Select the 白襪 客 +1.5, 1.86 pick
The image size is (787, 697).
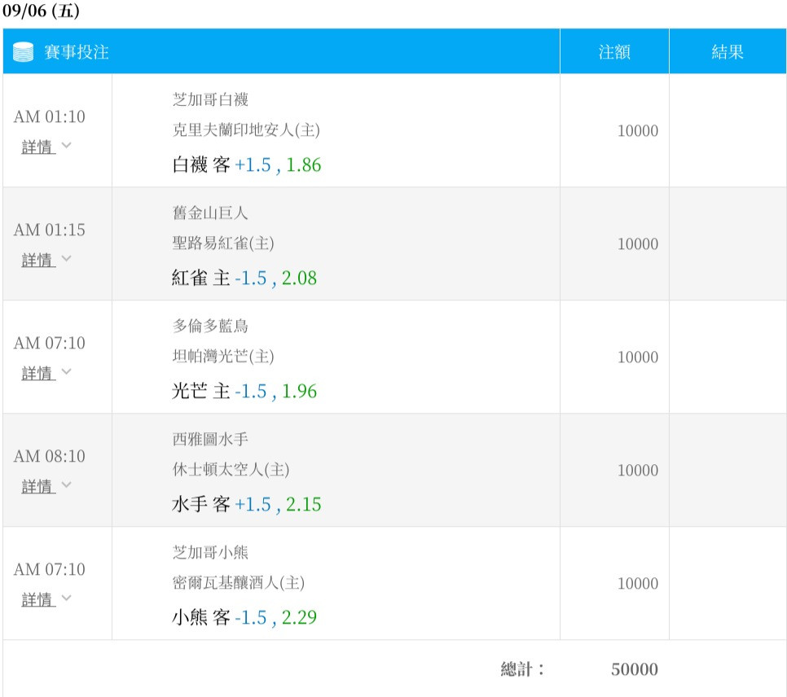point(246,165)
